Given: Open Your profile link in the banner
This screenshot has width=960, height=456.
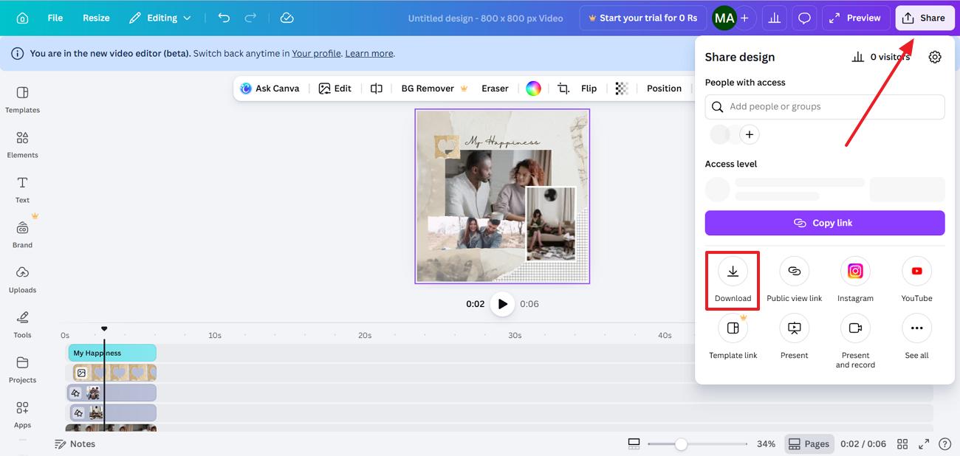Looking at the screenshot, I should (x=316, y=53).
